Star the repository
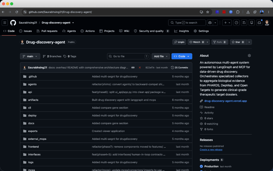273x171 pixels. [238, 42]
